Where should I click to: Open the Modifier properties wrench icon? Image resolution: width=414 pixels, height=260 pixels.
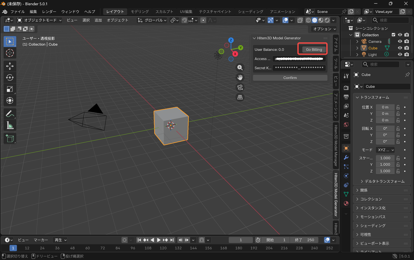(346, 157)
